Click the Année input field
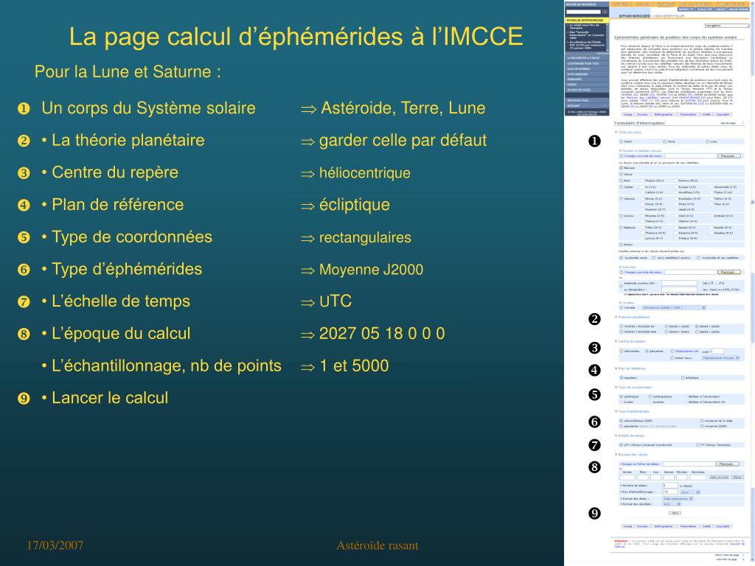 point(627,478)
